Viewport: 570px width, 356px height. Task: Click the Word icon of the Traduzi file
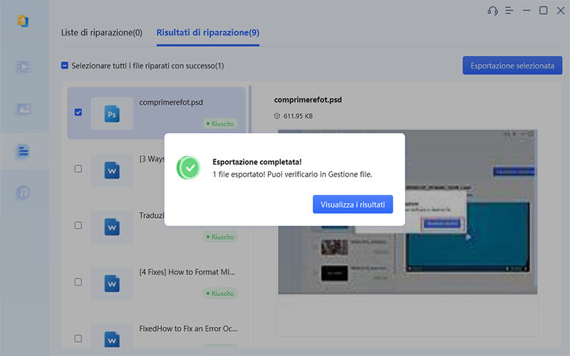112,226
